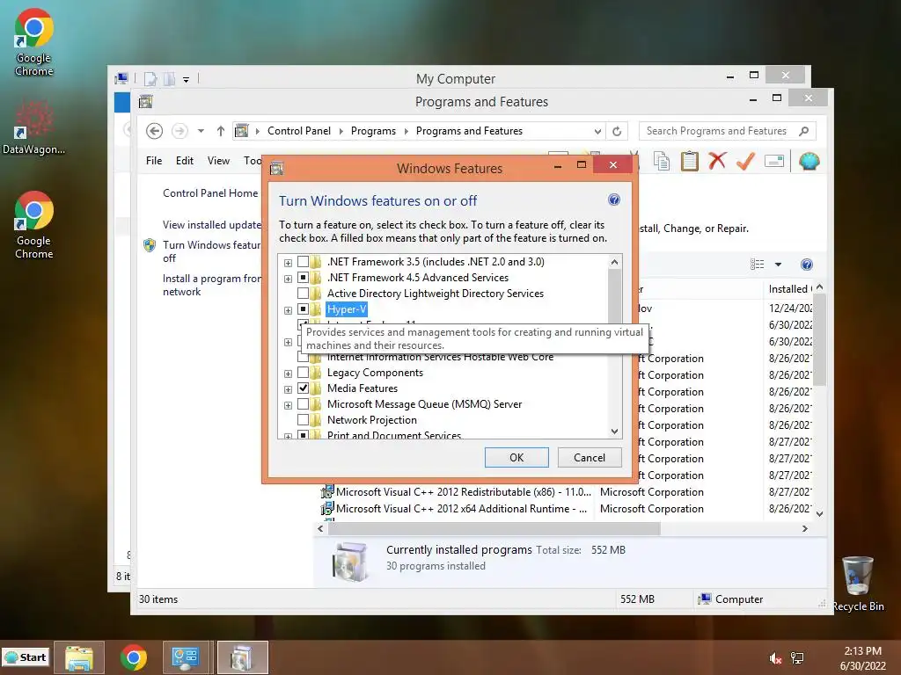This screenshot has width=901, height=675.
Task: Click the properties card icon in toolbar
Action: [774, 162]
